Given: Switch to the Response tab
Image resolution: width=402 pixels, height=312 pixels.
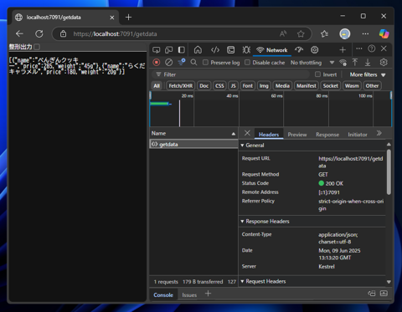Looking at the screenshot, I should pyautogui.click(x=327, y=135).
